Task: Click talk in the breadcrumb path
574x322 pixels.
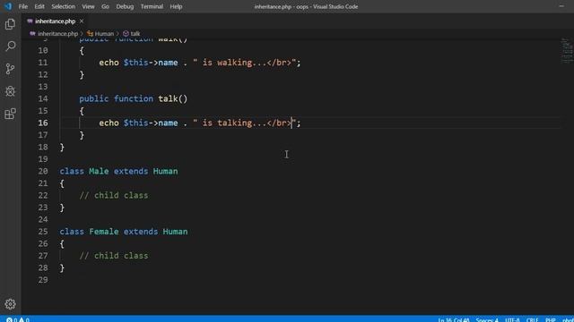Action: 135,34
